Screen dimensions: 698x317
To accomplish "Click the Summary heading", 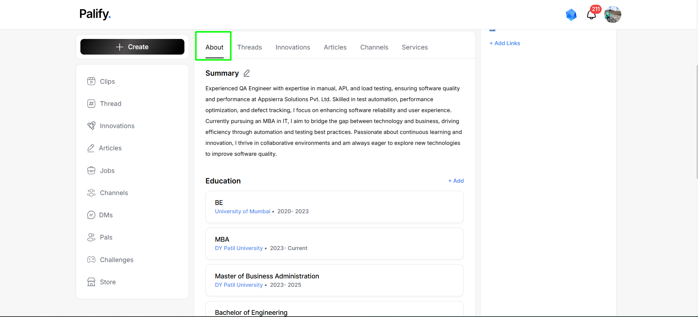I will click(x=222, y=73).
